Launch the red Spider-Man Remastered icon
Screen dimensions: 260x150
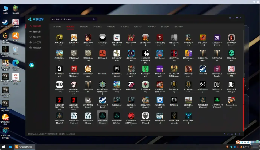[x=74, y=69]
